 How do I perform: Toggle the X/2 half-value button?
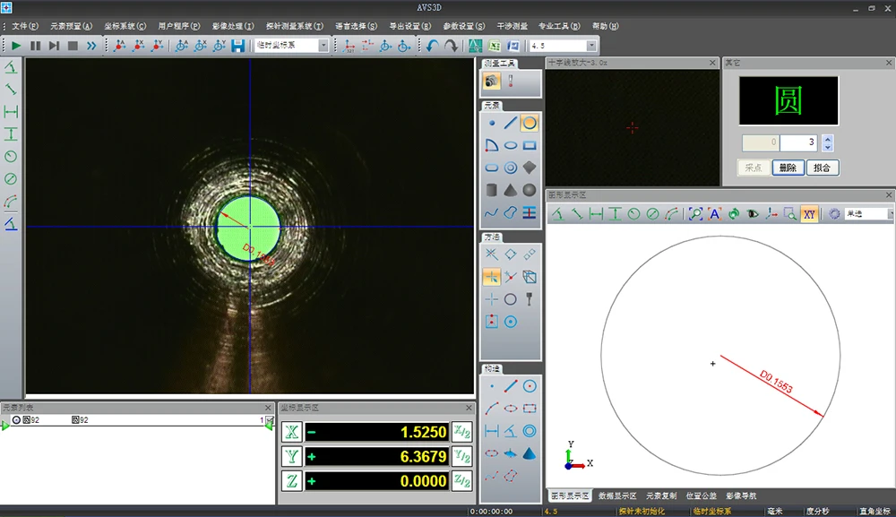pos(461,432)
